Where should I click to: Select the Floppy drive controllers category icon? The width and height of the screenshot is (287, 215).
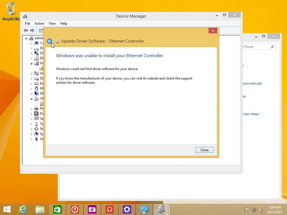(x=36, y=63)
